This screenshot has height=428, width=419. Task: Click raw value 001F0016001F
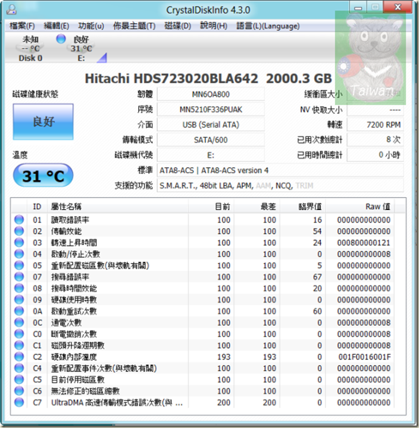pyautogui.click(x=364, y=357)
